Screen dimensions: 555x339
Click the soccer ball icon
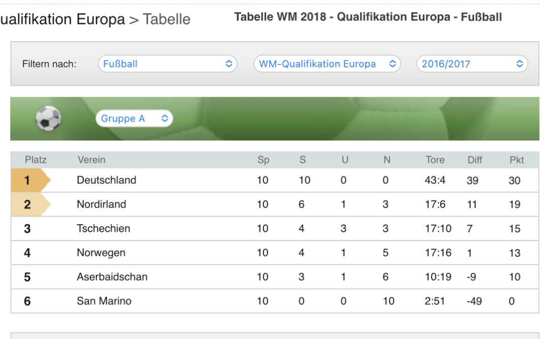click(48, 118)
